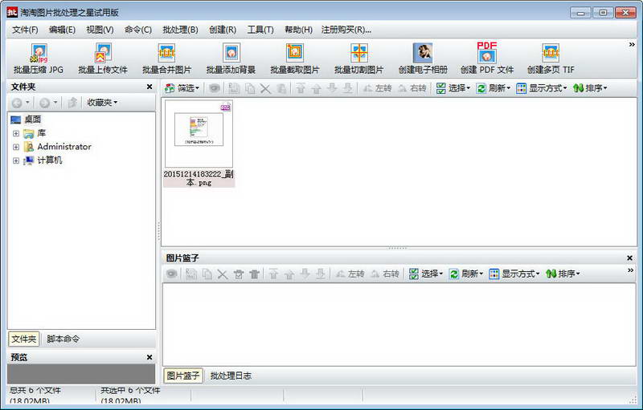643x410 pixels.
Task: Click move-down arrow in file list toolbar
Action: [332, 88]
